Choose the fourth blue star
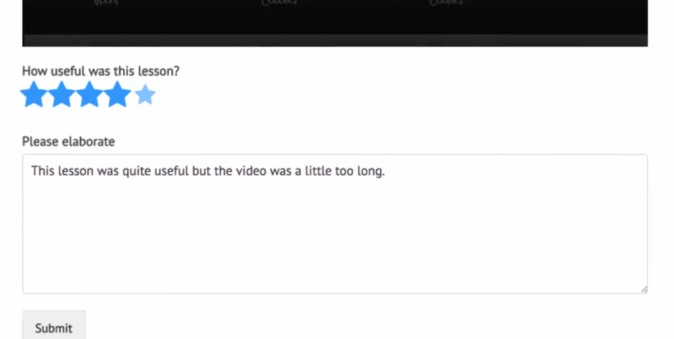The width and height of the screenshot is (674, 339). tap(117, 94)
